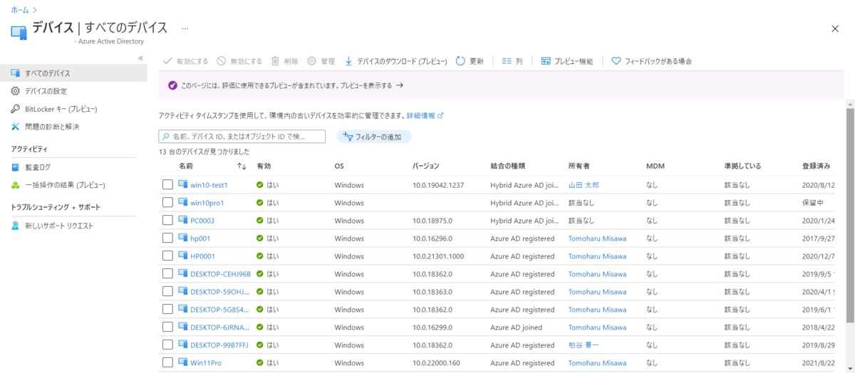Open the win10-test1 device link
Image resolution: width=855 pixels, height=373 pixels.
point(209,185)
